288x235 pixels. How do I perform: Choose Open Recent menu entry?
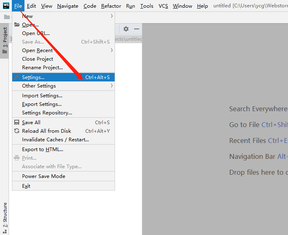tap(63, 50)
